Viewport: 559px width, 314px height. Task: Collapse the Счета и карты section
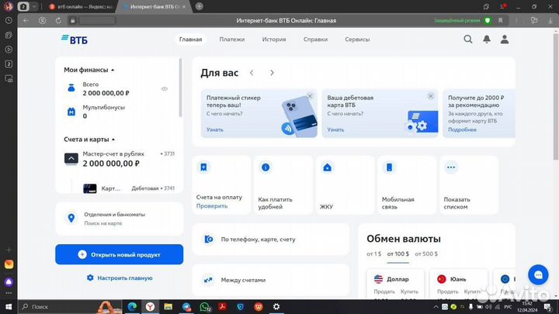[x=113, y=140]
